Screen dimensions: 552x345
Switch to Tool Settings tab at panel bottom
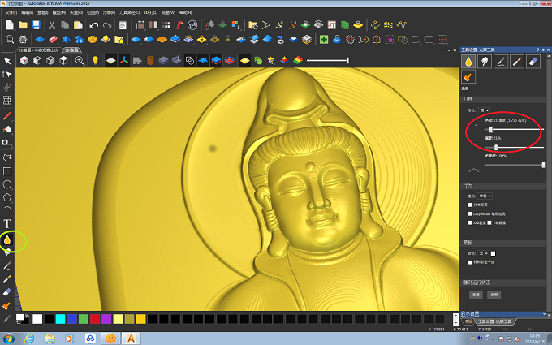point(494,321)
